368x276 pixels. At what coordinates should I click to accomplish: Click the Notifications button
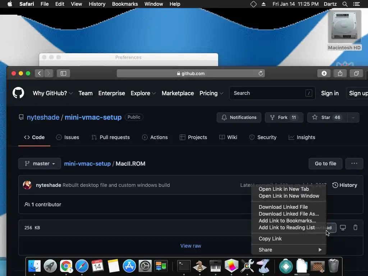pyautogui.click(x=239, y=118)
